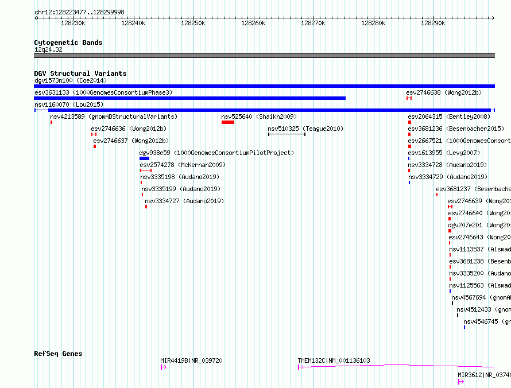Select nsv525640 (Shaikh2009) label

point(259,117)
